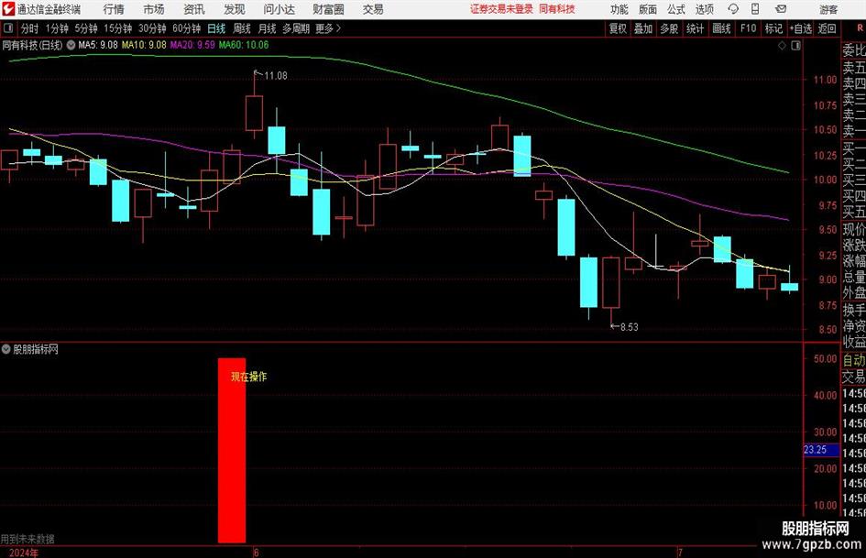The image size is (866, 558).
Task: Toggle the side panel icon beside diamond
Action: 795,46
